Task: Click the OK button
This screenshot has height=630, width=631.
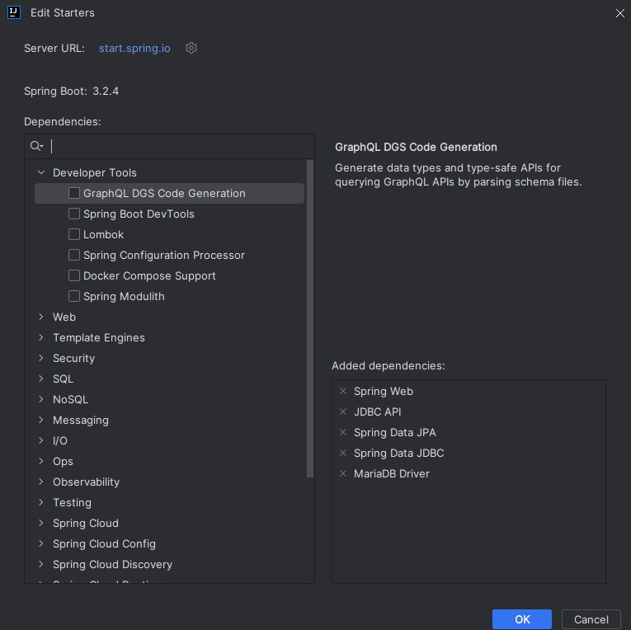Action: pos(522,619)
